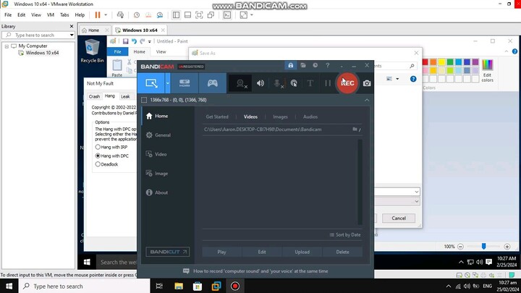Toggle Bandicam speaker sound icon
This screenshot has height=293, width=521.
tap(260, 83)
